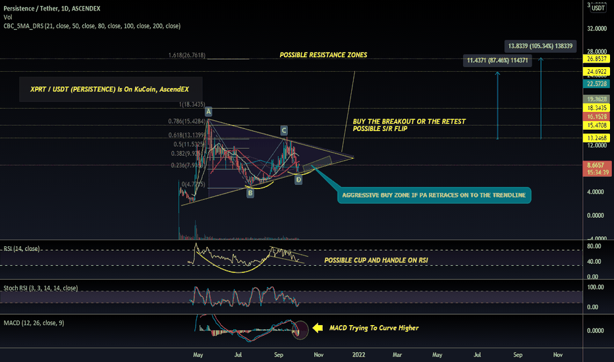
Task: Click the MACD (12, 26, close, 9) legend
Action: tap(34, 323)
